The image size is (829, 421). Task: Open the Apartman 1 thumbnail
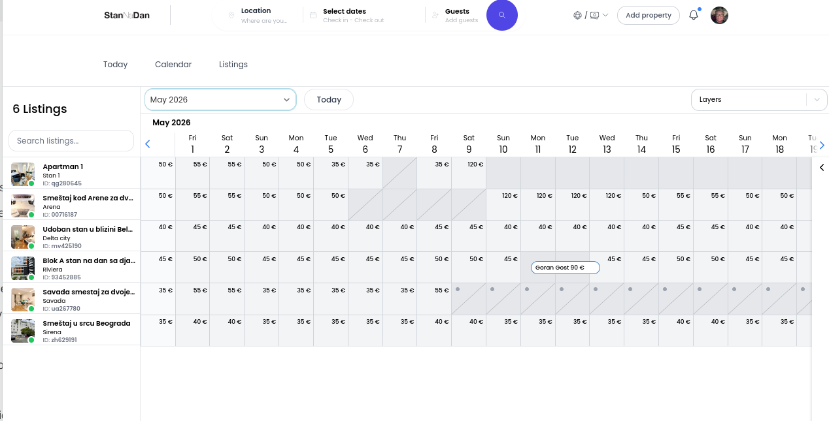point(23,174)
